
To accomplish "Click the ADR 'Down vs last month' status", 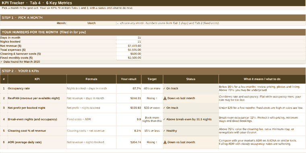I will (191, 142).
